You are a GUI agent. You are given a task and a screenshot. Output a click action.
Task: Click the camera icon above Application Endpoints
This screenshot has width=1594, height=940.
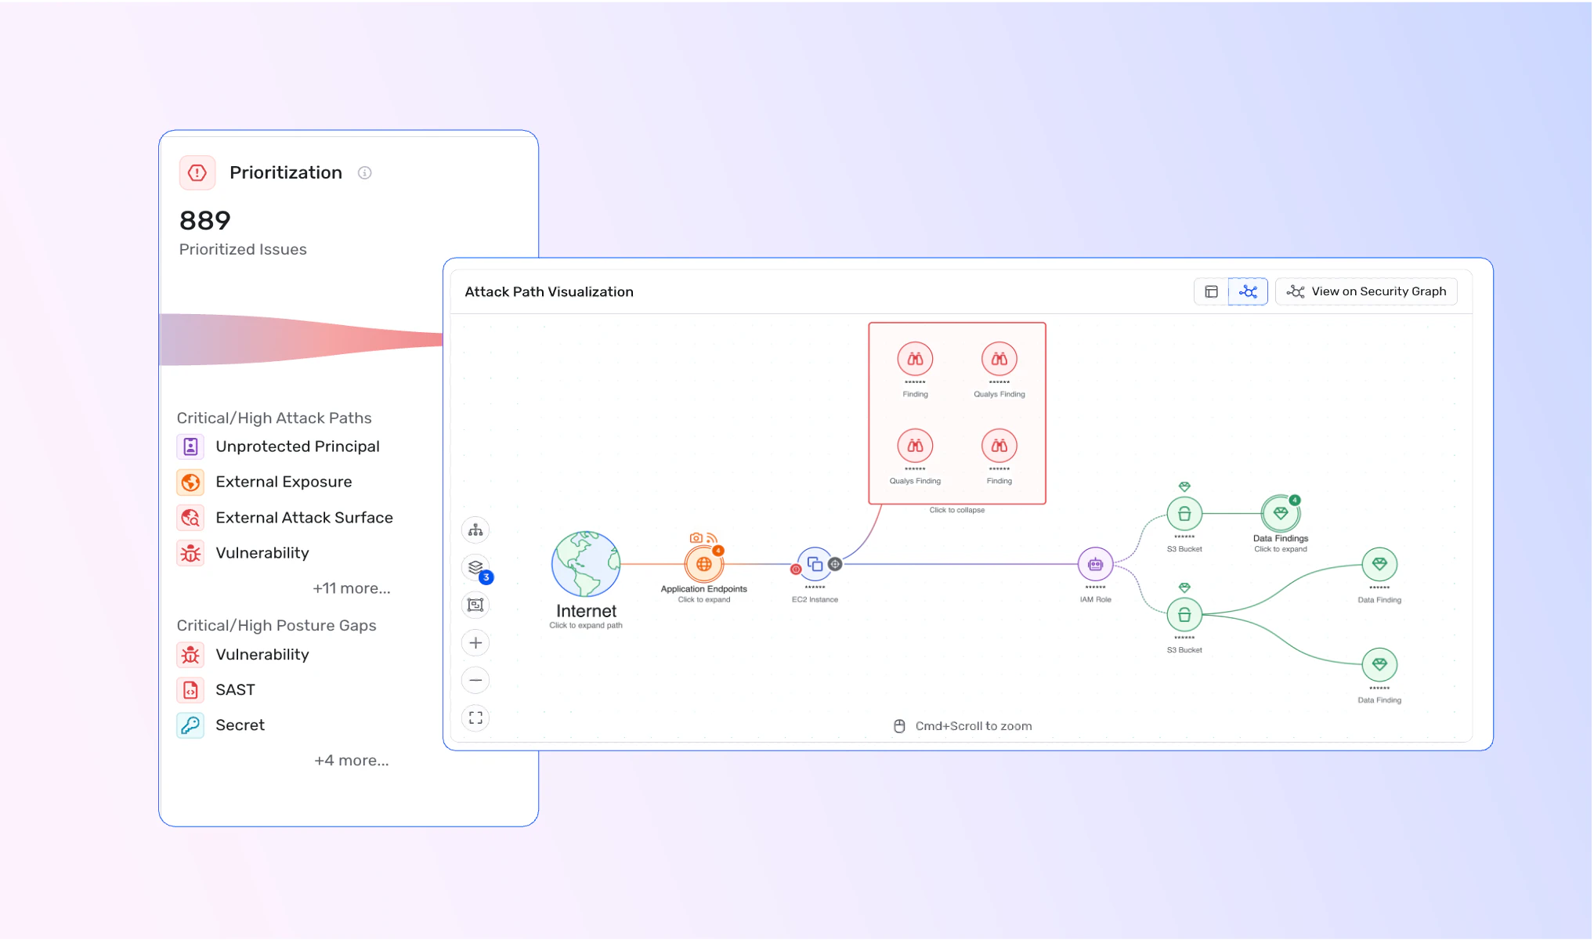[696, 538]
